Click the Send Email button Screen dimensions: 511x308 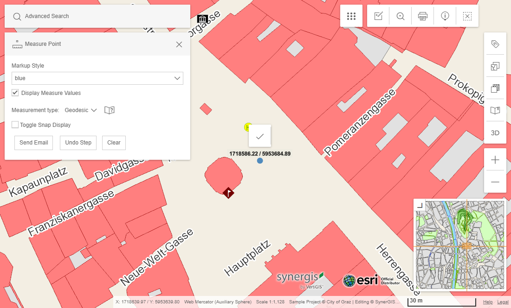pos(34,143)
